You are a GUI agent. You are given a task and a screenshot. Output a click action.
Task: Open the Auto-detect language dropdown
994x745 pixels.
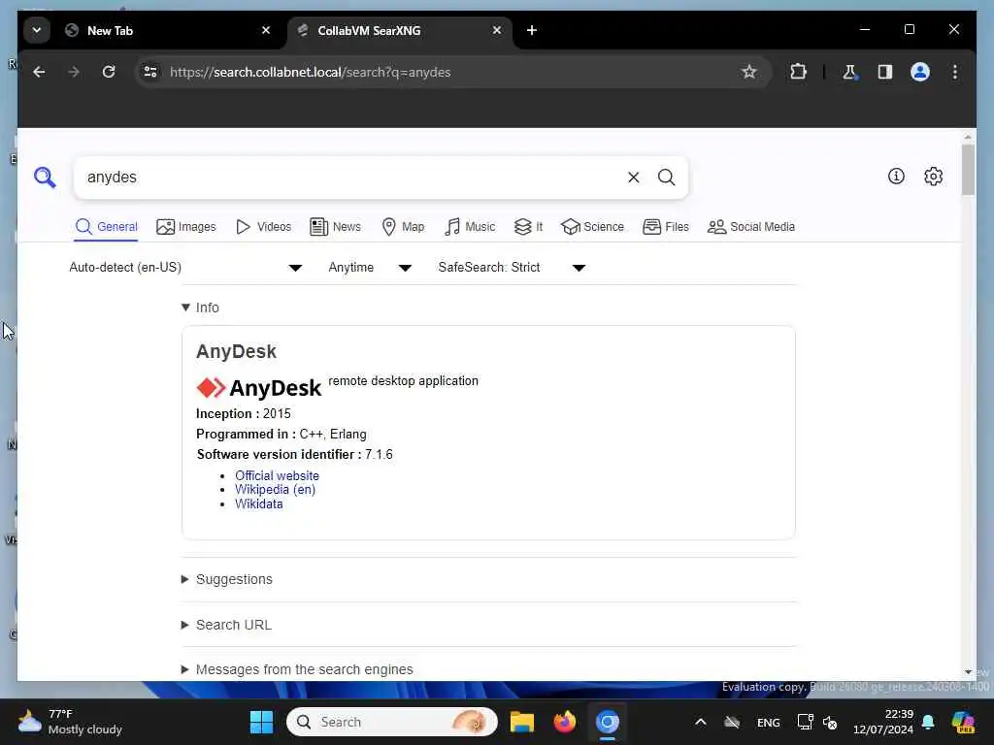[185, 268]
